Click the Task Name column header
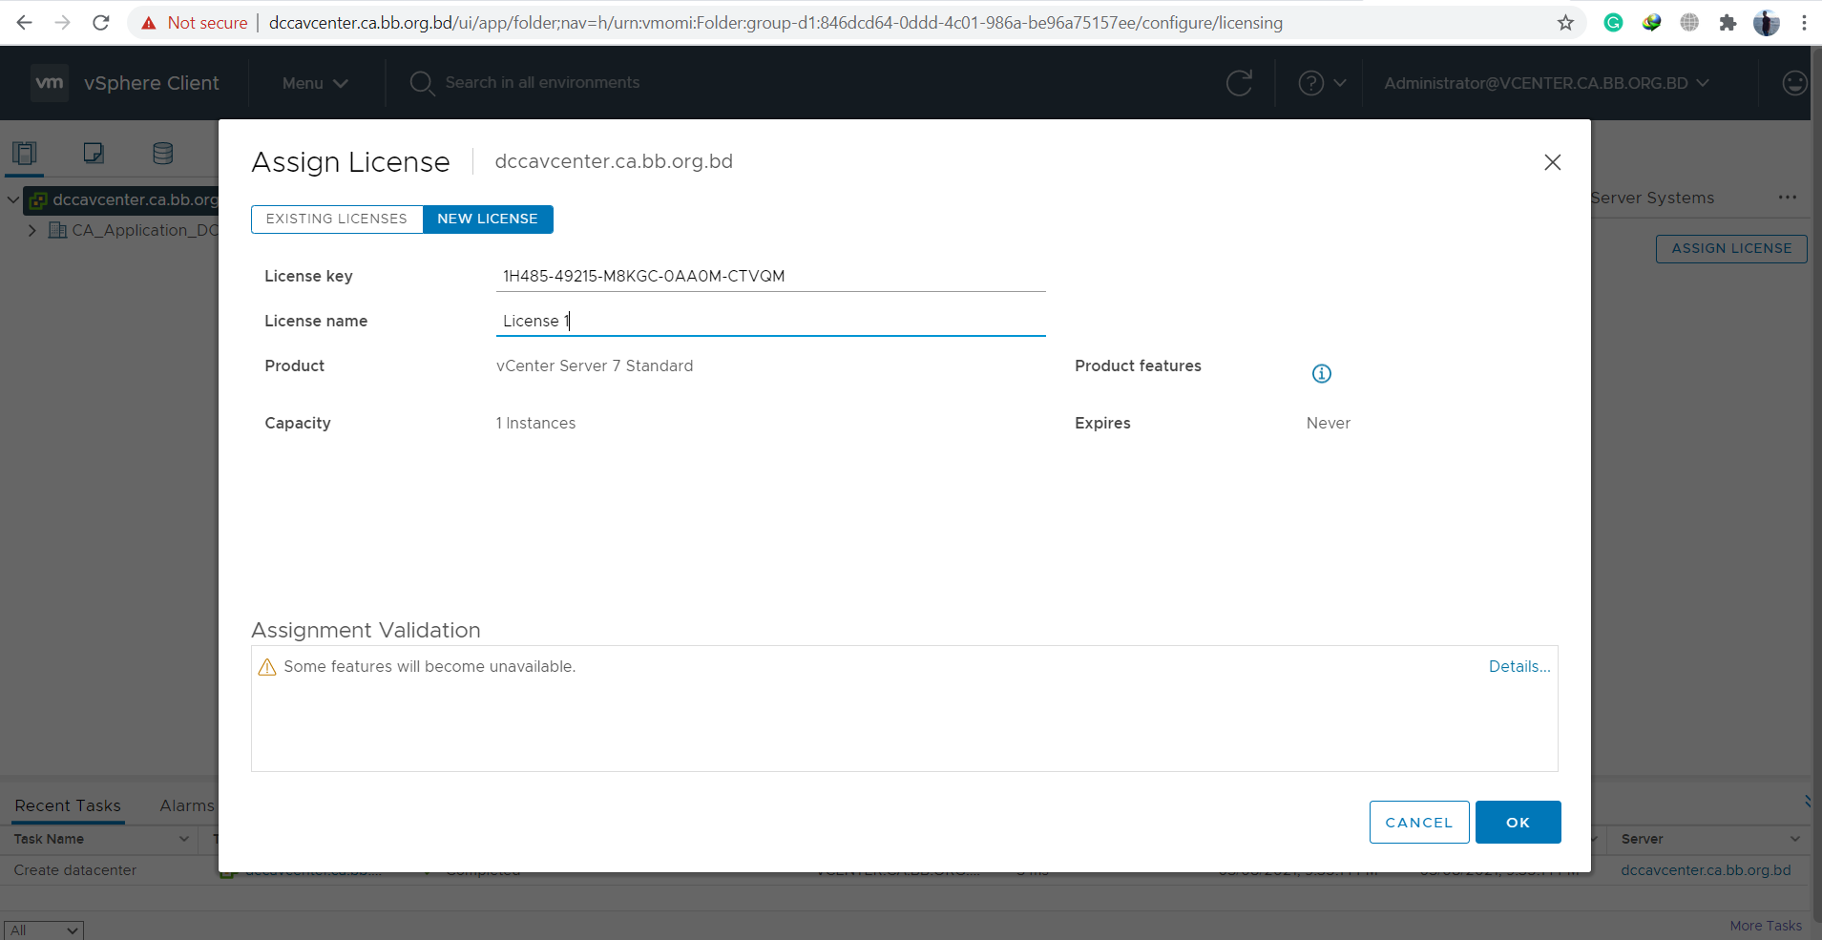Image resolution: width=1822 pixels, height=940 pixels. (49, 839)
